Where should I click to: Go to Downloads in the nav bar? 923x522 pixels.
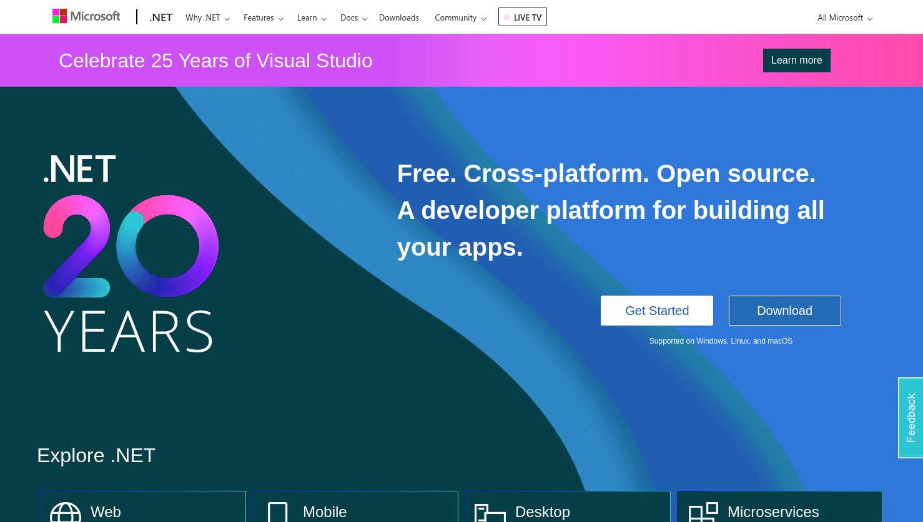(x=399, y=17)
